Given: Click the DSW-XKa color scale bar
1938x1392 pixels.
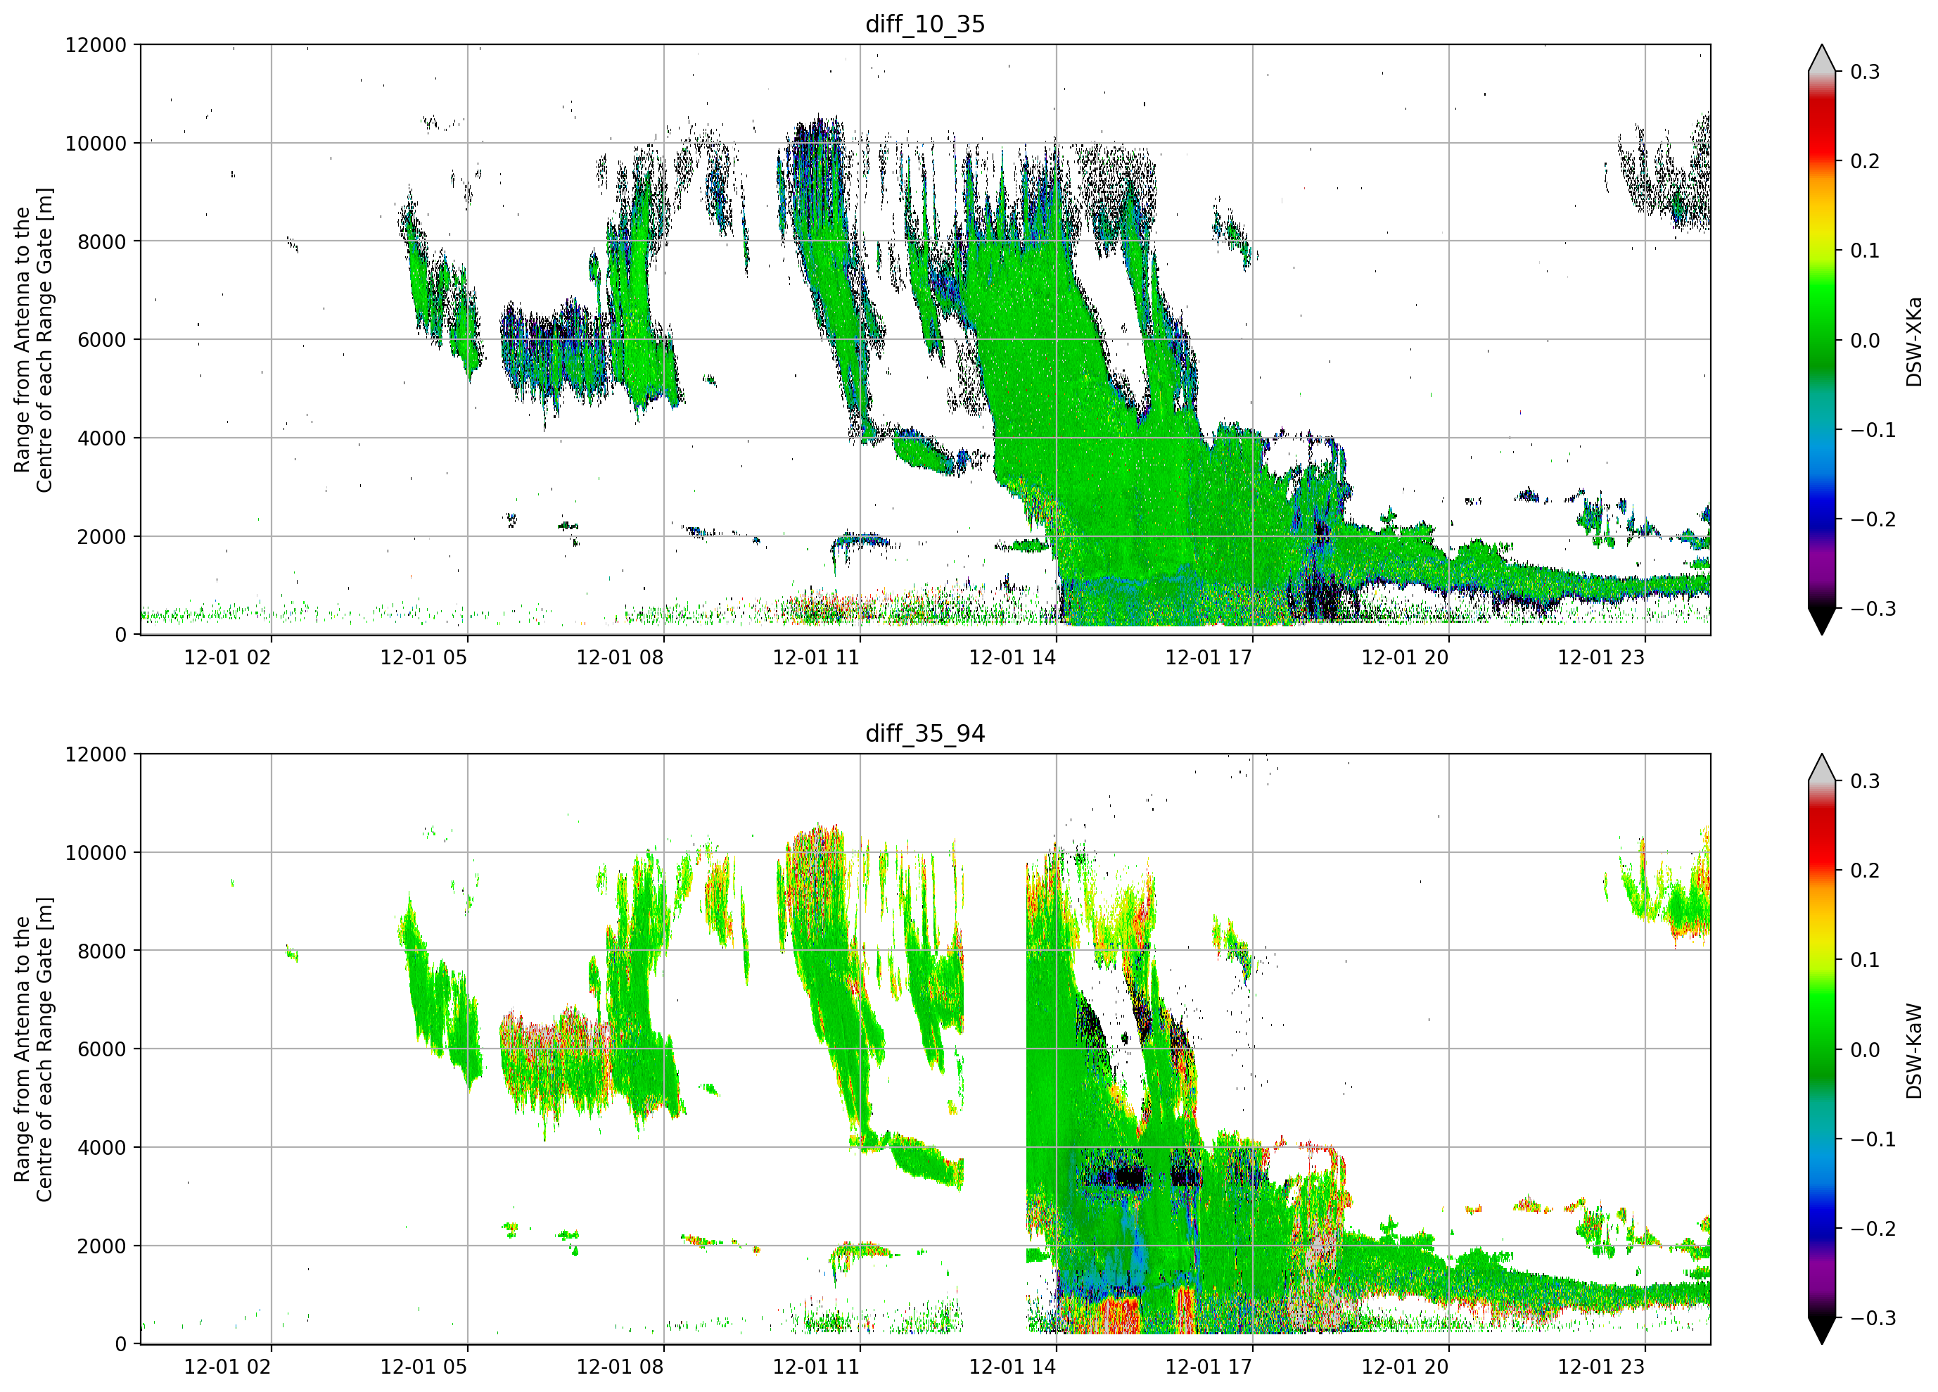Looking at the screenshot, I should coord(1822,339).
